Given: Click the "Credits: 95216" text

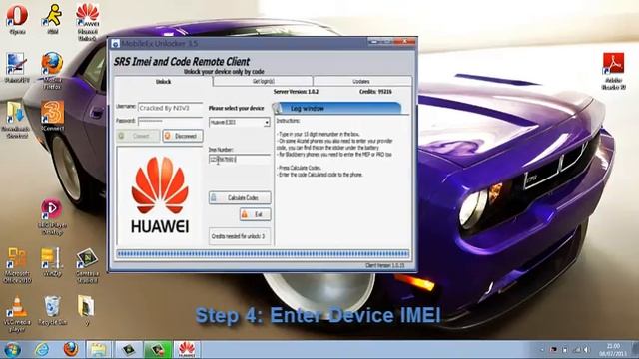Looking at the screenshot, I should [x=375, y=92].
